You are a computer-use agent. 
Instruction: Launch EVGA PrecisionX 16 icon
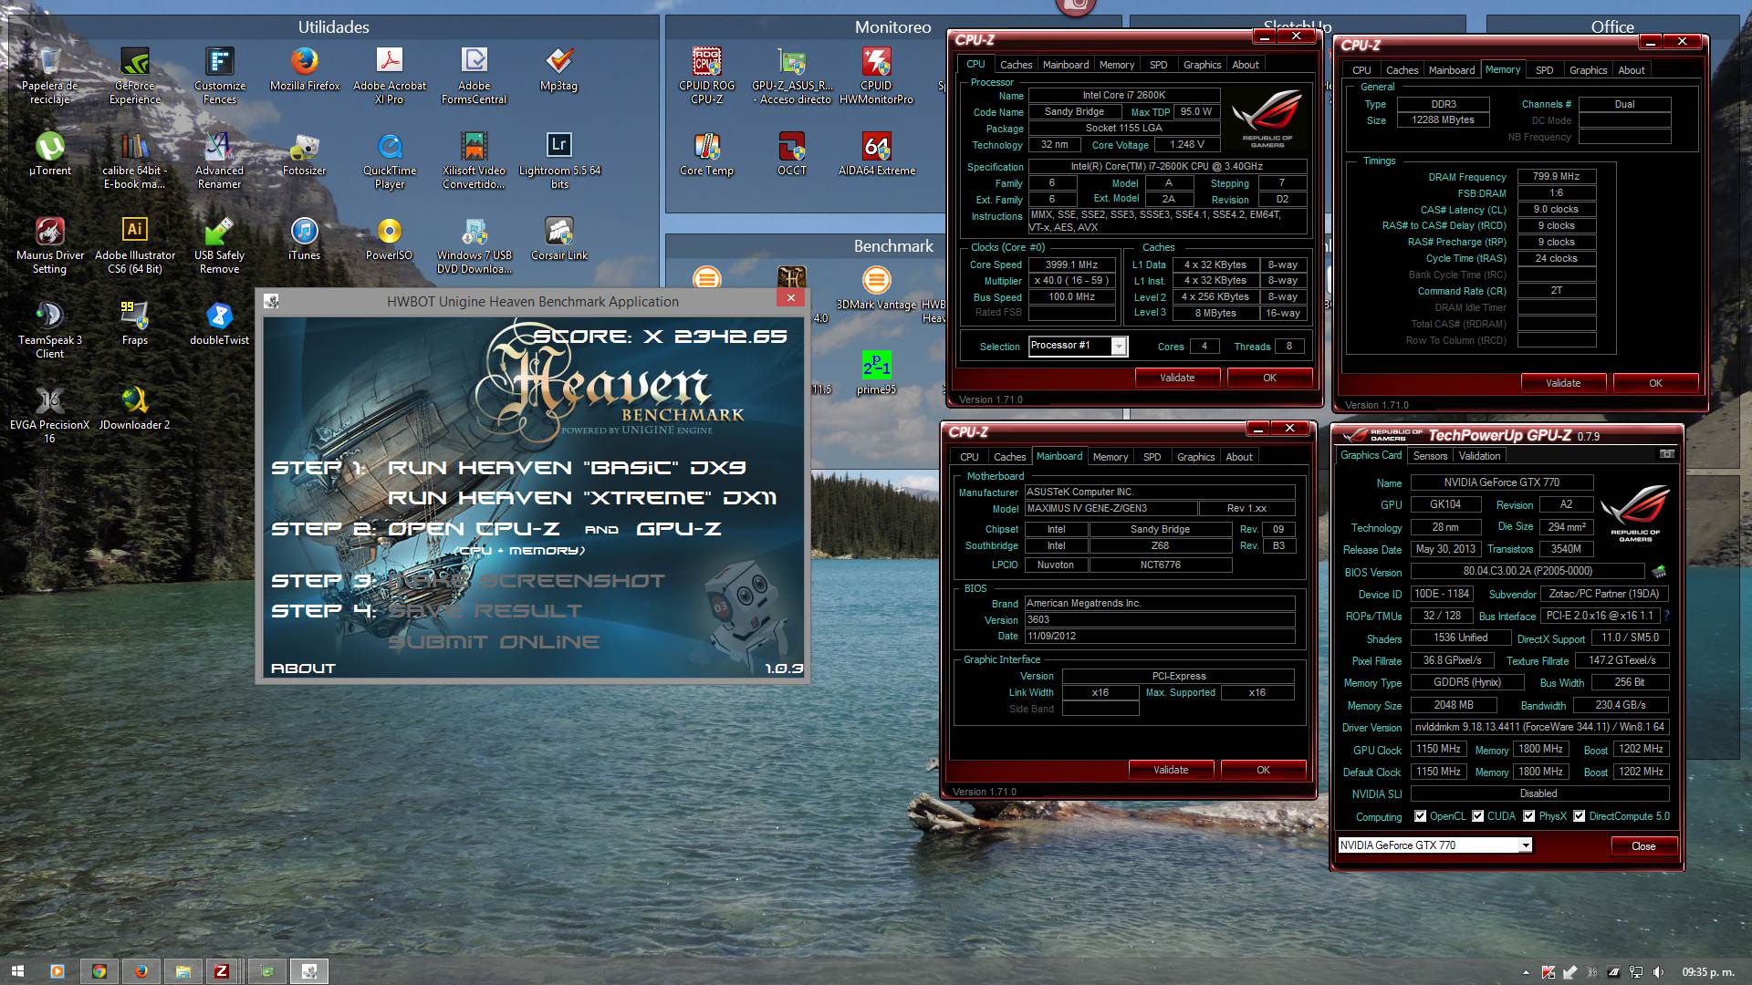coord(50,414)
